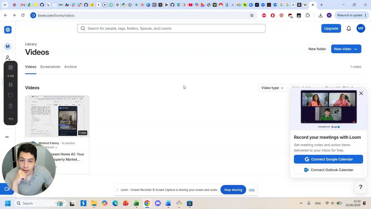Open the MF account avatar menu
371x209 pixels.
click(361, 28)
